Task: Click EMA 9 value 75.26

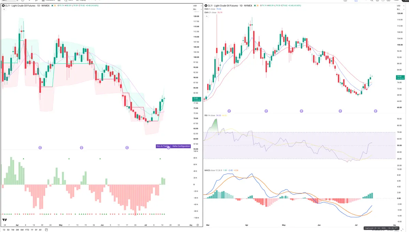Action: [x=219, y=9]
